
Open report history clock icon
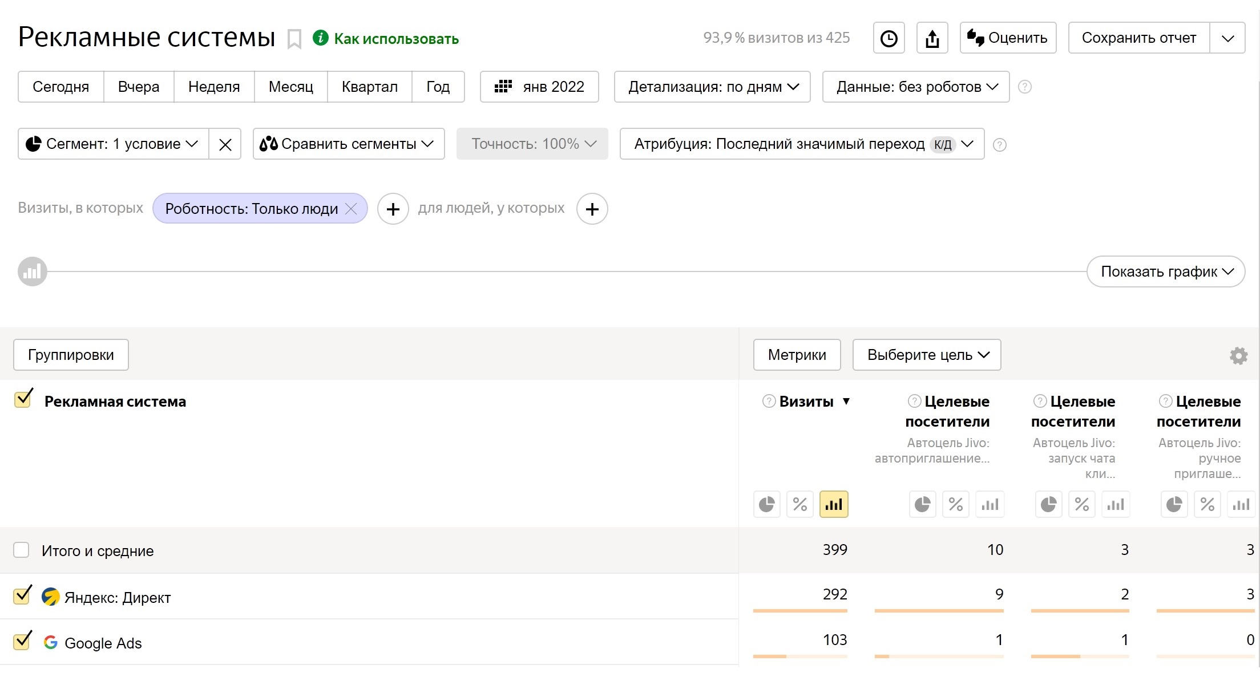tap(889, 38)
